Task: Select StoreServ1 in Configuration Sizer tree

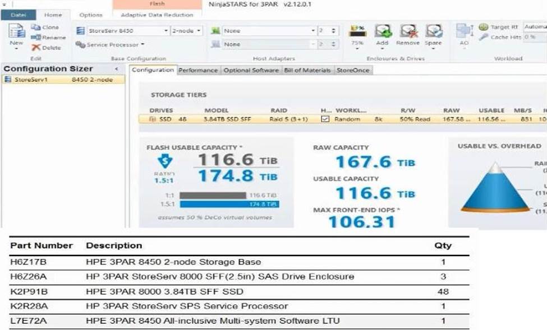Action: (x=28, y=80)
